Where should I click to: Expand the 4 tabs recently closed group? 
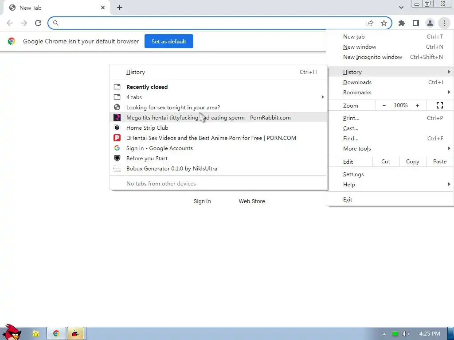tap(218, 97)
